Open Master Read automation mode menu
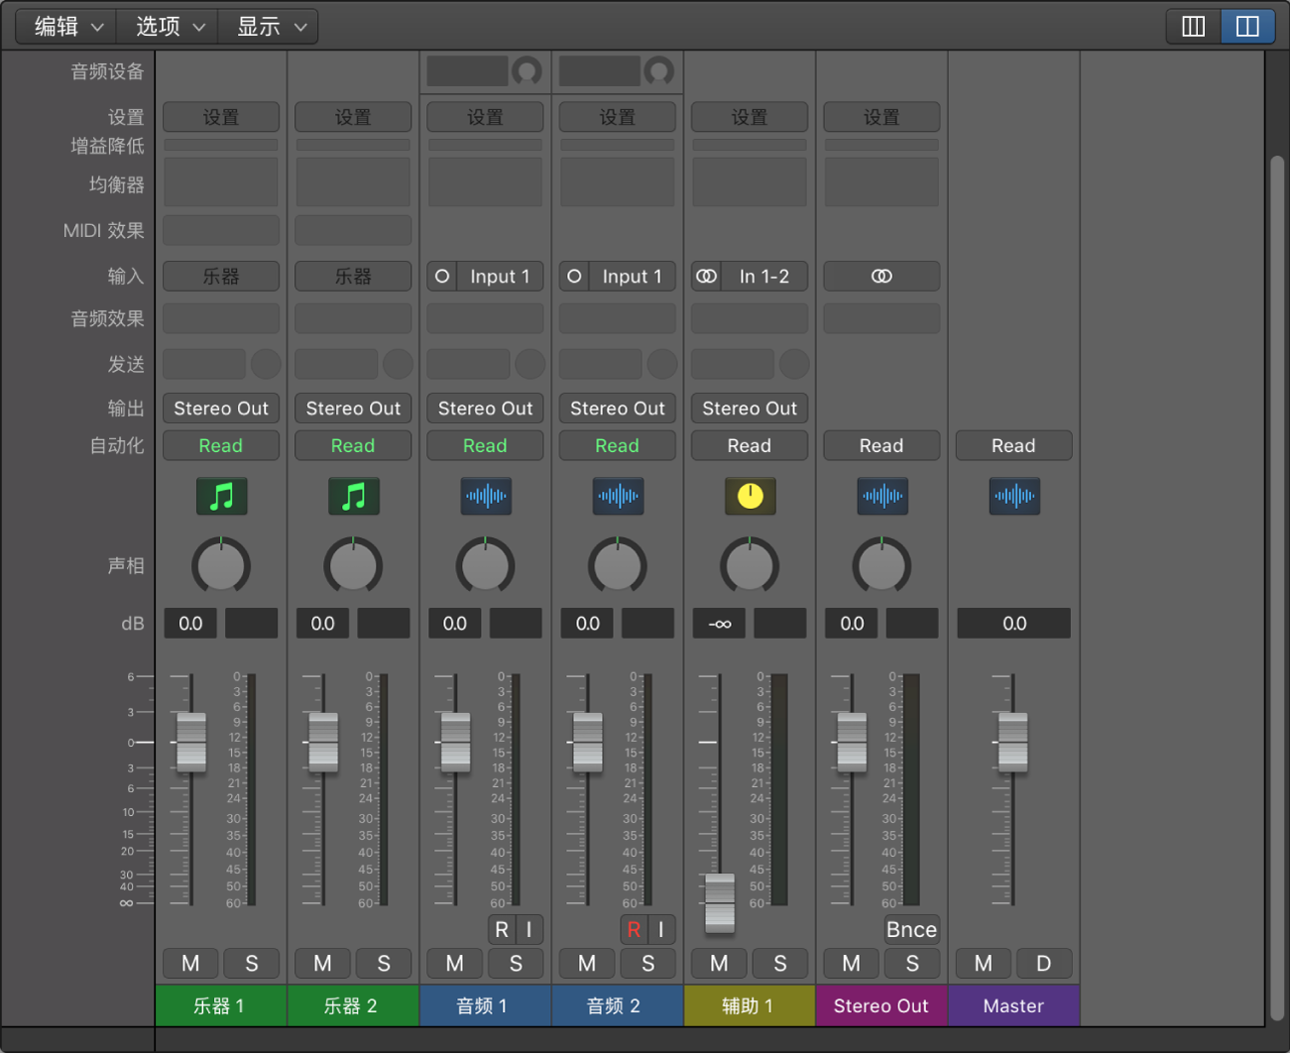Image resolution: width=1290 pixels, height=1055 pixels. pos(1013,446)
